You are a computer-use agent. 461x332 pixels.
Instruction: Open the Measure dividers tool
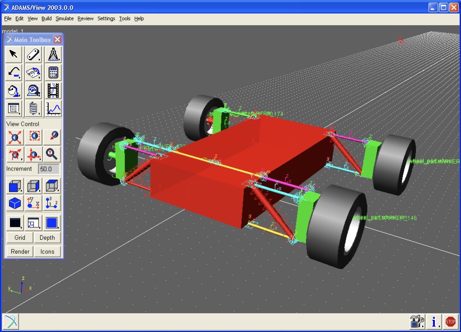(x=53, y=54)
